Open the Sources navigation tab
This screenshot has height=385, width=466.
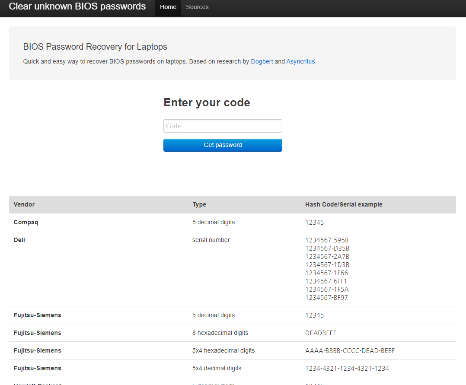pyautogui.click(x=197, y=7)
